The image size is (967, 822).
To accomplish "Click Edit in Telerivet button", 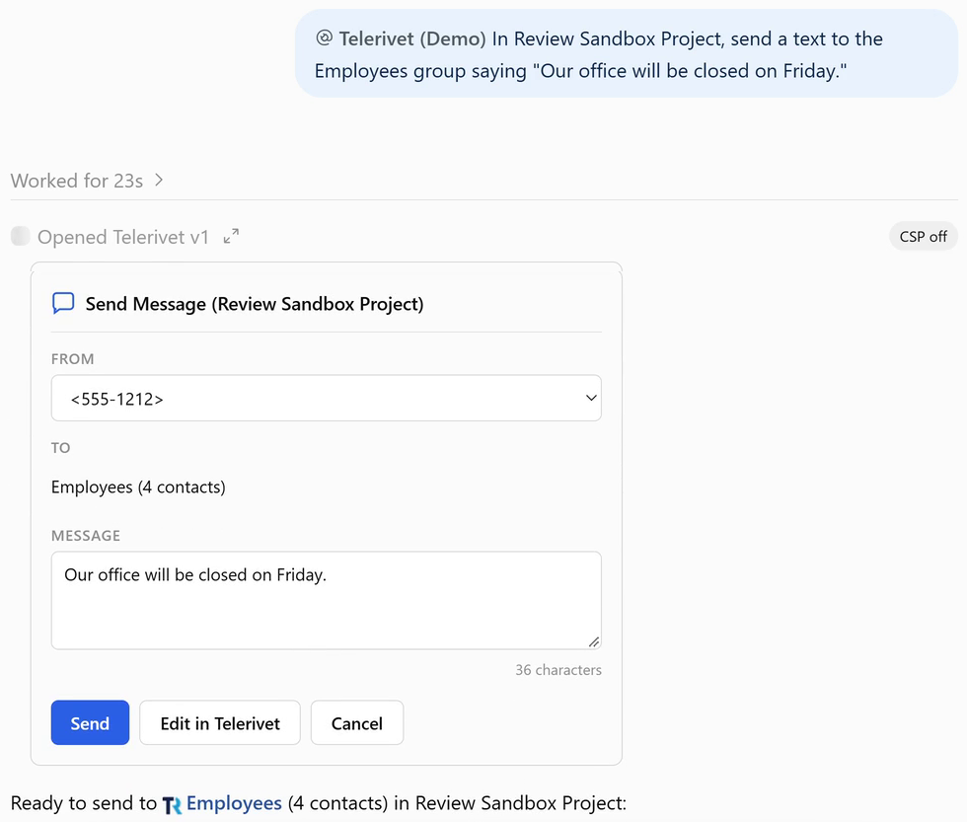I will (x=219, y=722).
